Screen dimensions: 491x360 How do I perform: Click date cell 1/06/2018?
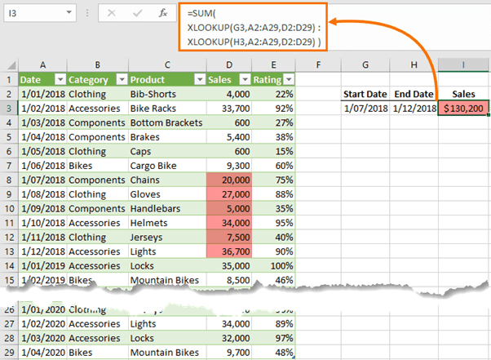point(42,166)
